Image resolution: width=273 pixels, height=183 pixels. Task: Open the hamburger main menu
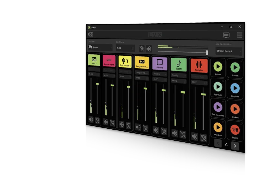point(239,35)
